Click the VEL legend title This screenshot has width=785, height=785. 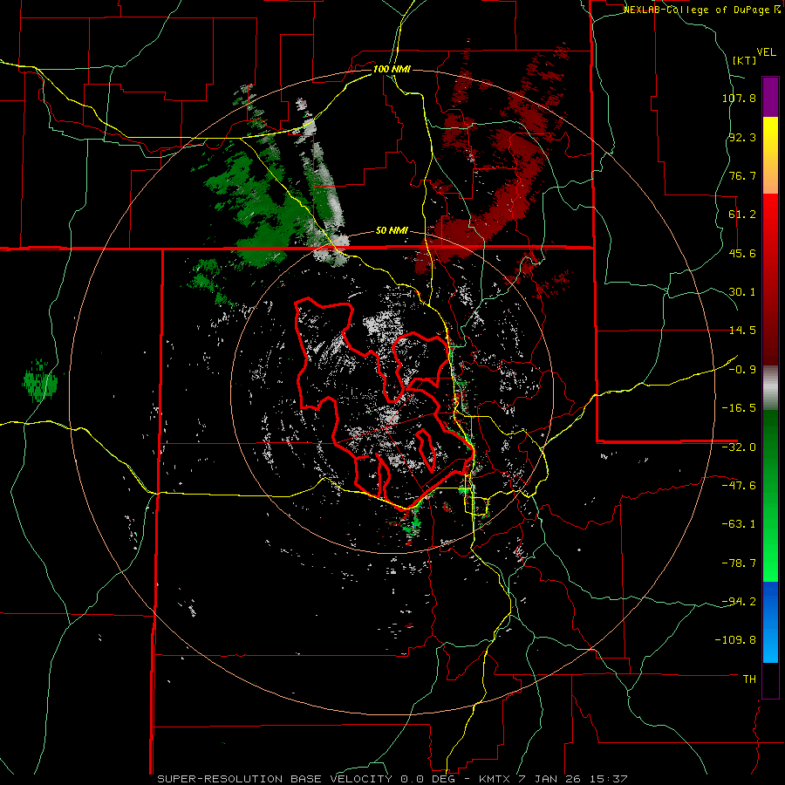(766, 52)
